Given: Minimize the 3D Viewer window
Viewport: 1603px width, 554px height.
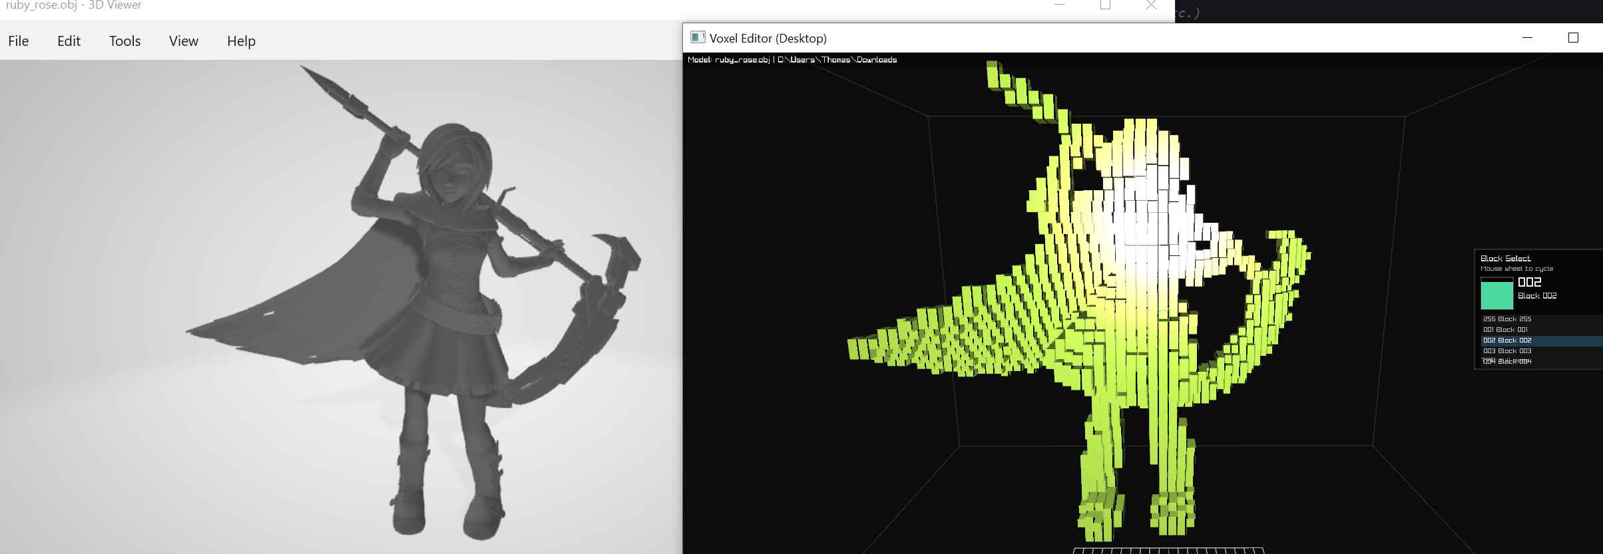Looking at the screenshot, I should click(x=1060, y=5).
